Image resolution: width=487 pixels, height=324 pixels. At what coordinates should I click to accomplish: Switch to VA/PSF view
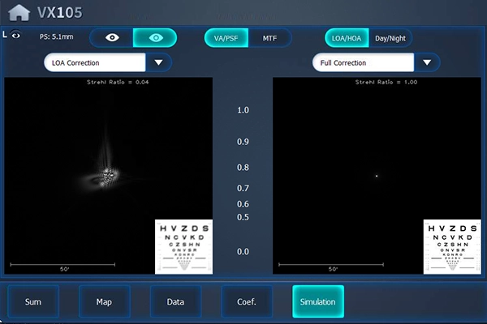click(x=226, y=38)
